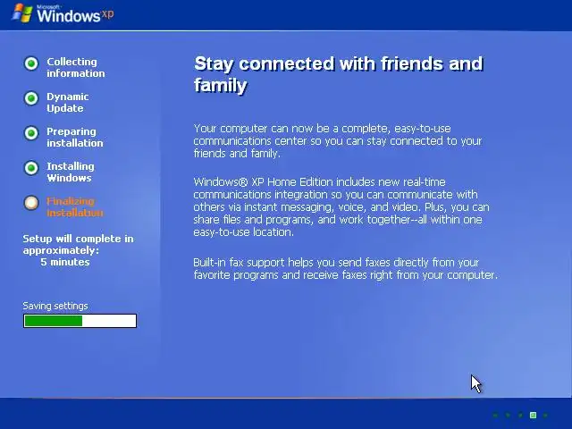Click the Finalizing installation step indicator

point(31,203)
